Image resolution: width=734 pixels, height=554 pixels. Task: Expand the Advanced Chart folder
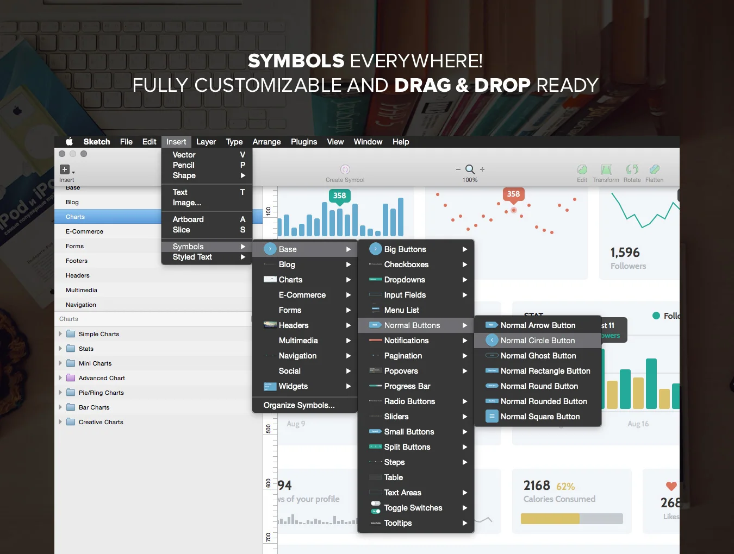[60, 377]
